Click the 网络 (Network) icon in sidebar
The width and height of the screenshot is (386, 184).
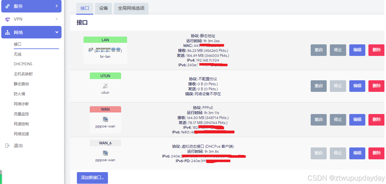click(x=8, y=32)
